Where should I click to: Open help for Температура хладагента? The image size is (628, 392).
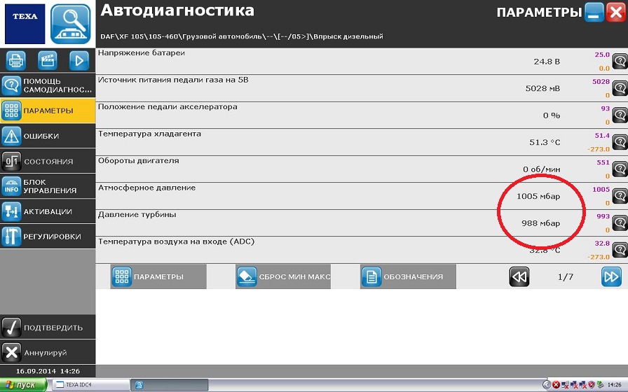[x=620, y=142]
